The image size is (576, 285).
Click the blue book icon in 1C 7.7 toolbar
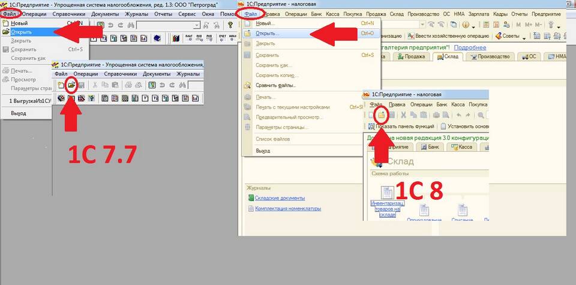pyautogui.click(x=157, y=38)
